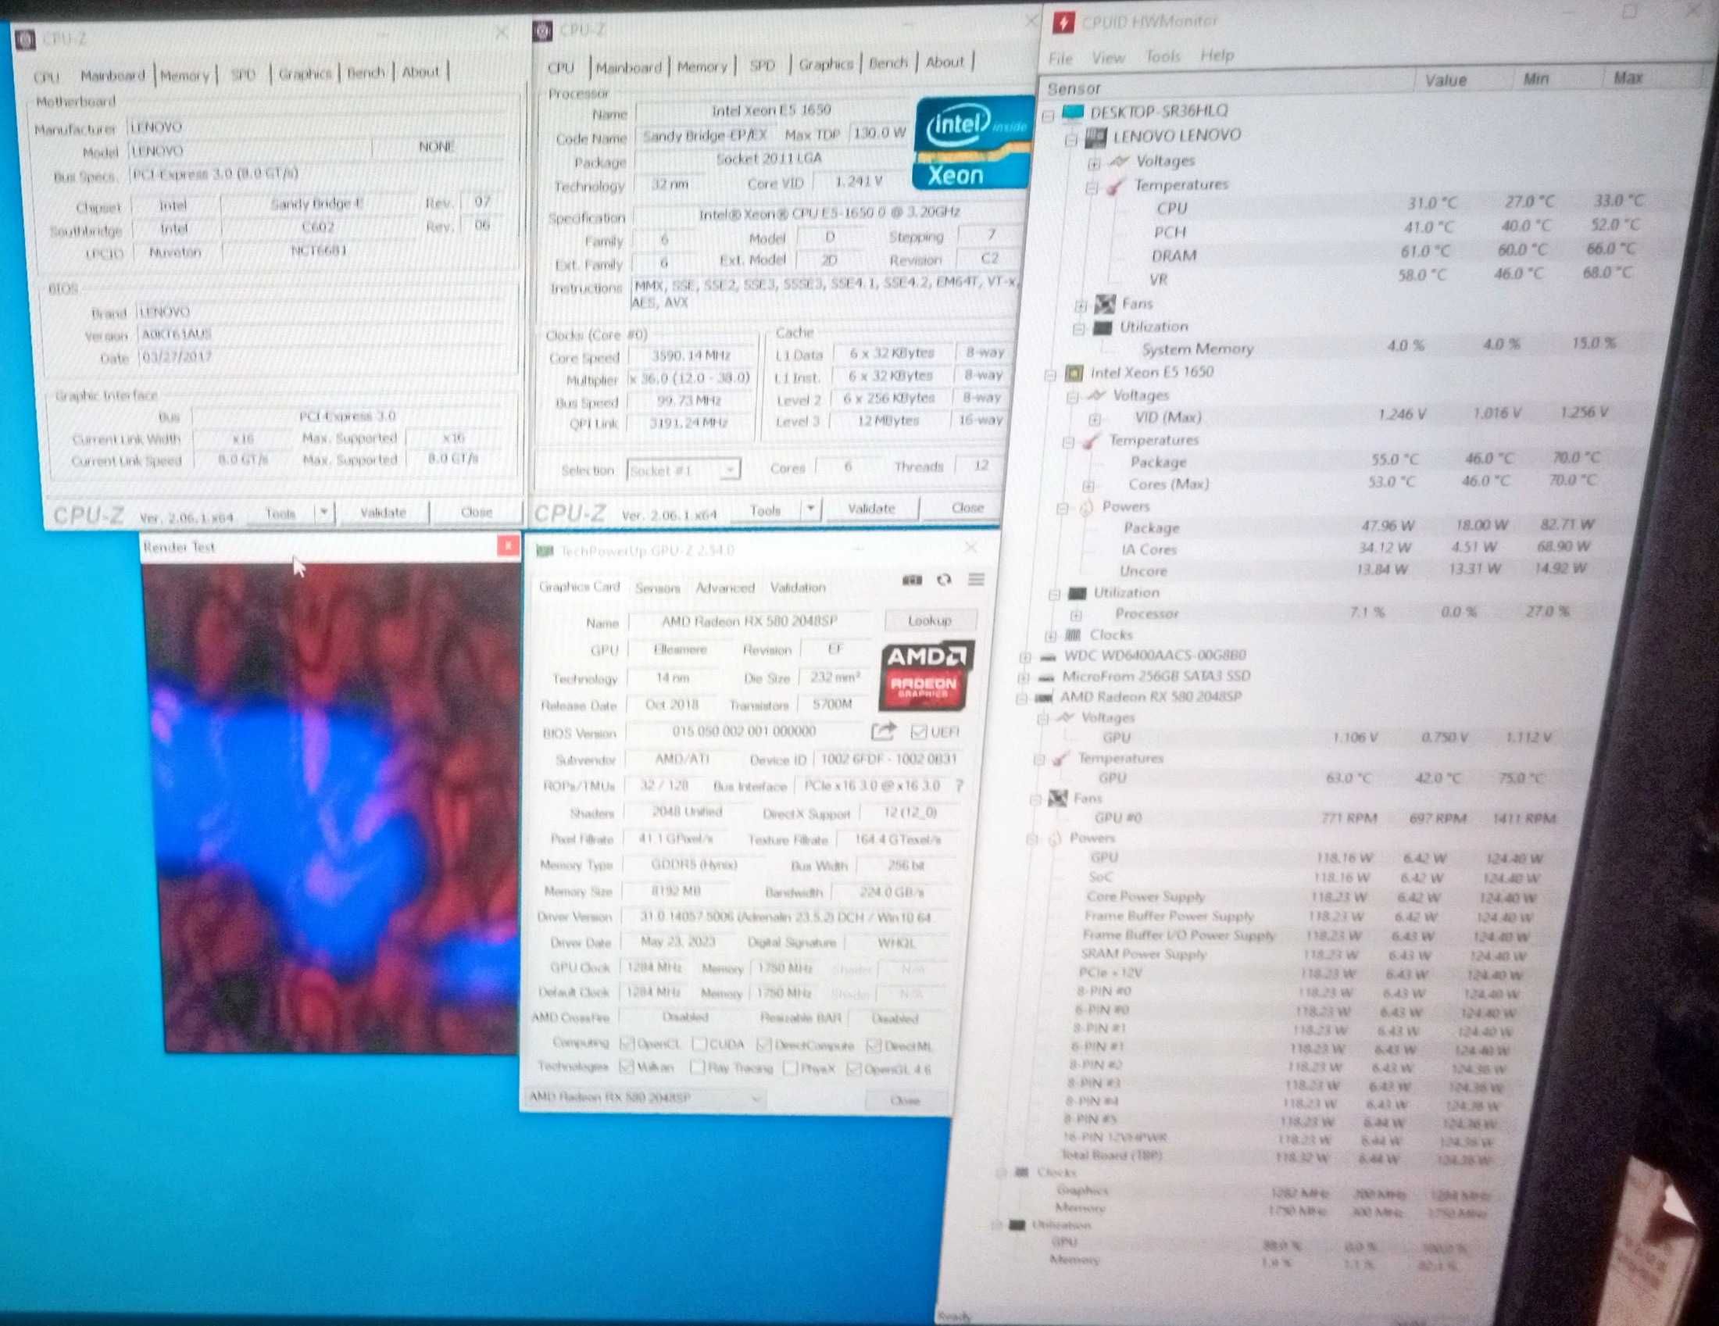Click the HWMonitor lightning app icon in title bar
Image resolution: width=1719 pixels, height=1326 pixels.
pyautogui.click(x=1063, y=23)
